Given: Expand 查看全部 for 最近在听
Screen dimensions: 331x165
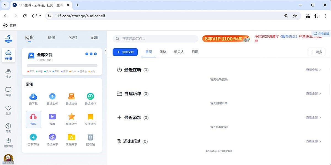Looking at the screenshot, I should [313, 70].
